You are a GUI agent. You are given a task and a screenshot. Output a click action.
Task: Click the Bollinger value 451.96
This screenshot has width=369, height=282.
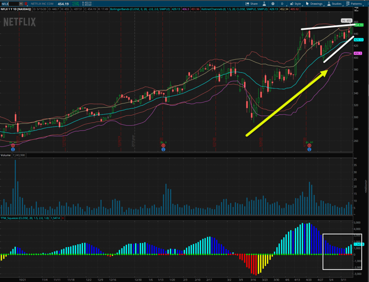(195, 9)
